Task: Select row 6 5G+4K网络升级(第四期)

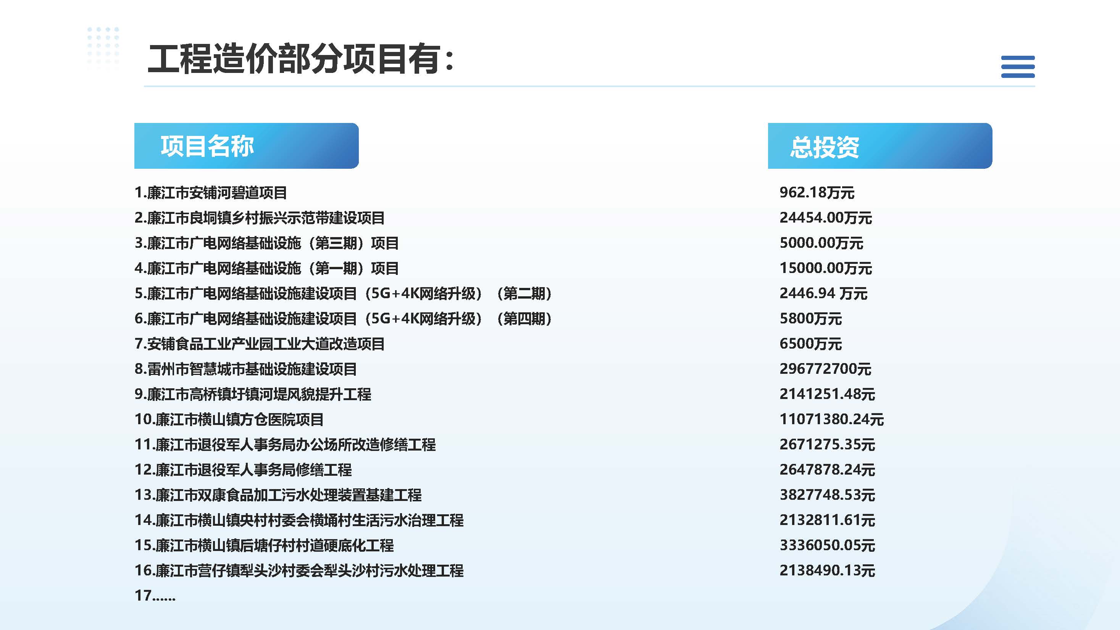Action: [x=344, y=319]
